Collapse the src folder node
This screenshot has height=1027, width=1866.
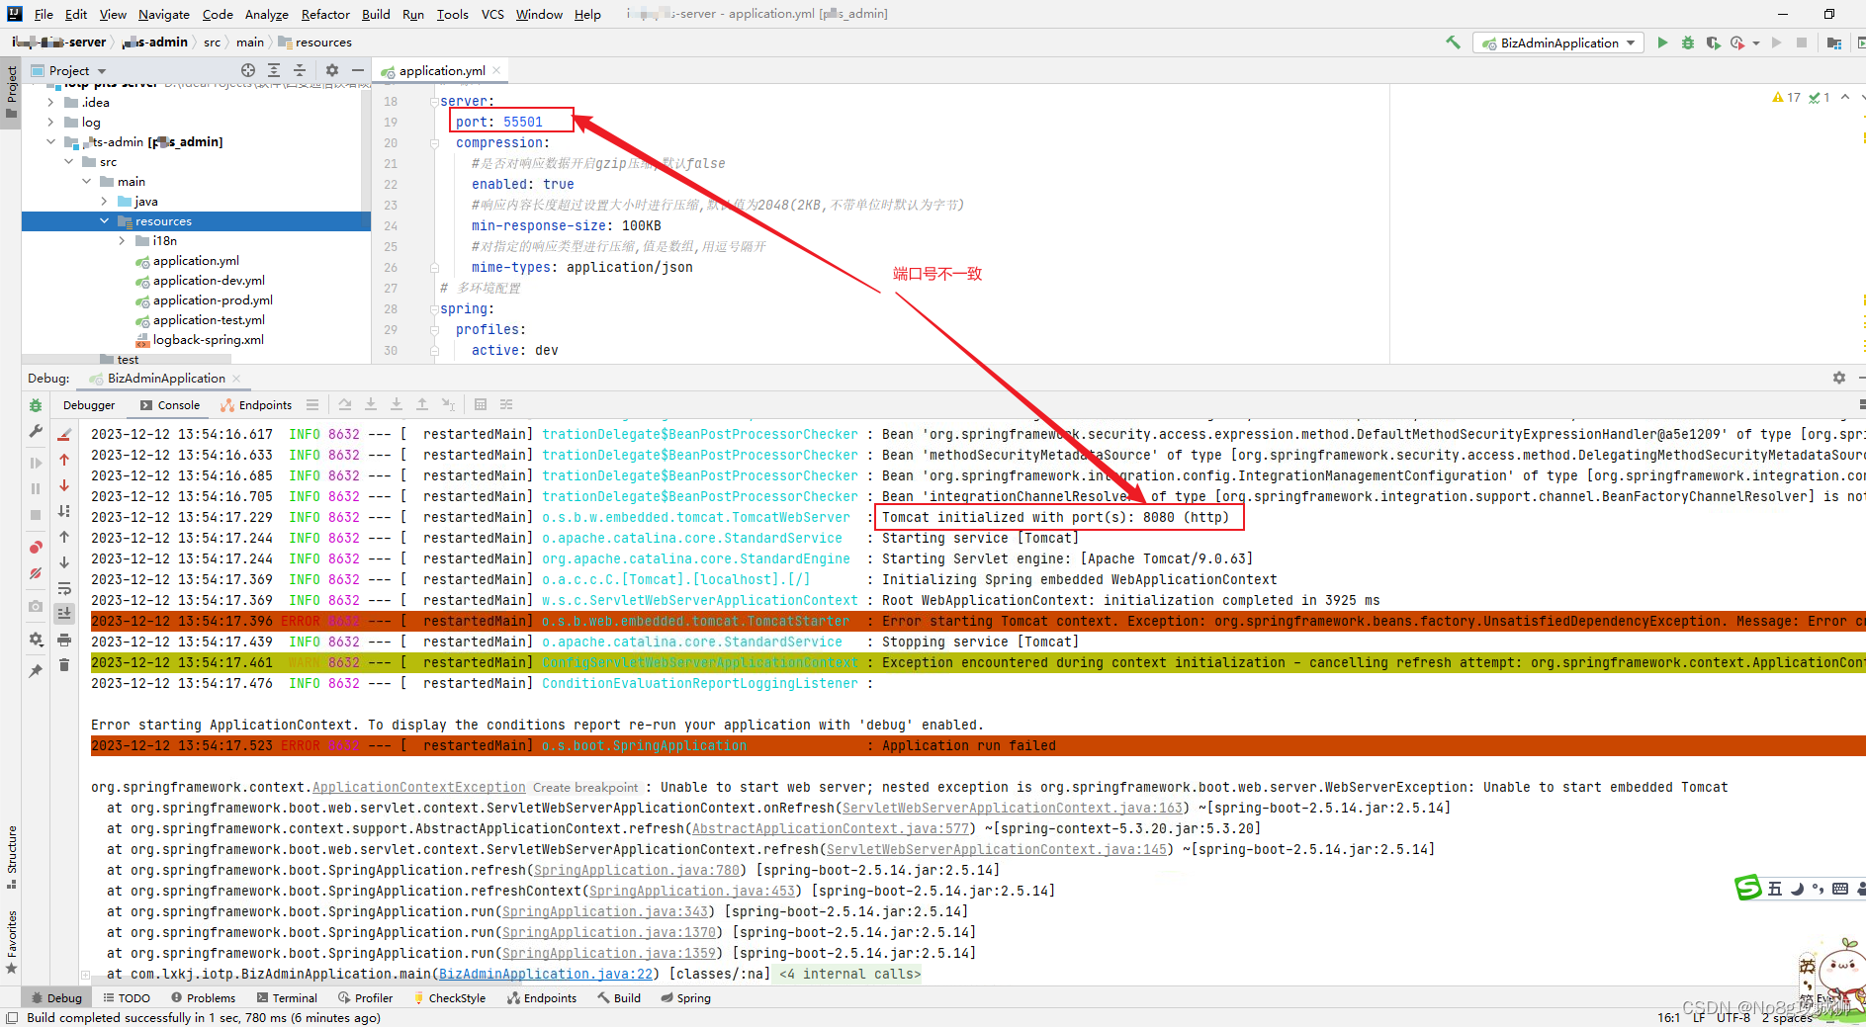(x=68, y=161)
